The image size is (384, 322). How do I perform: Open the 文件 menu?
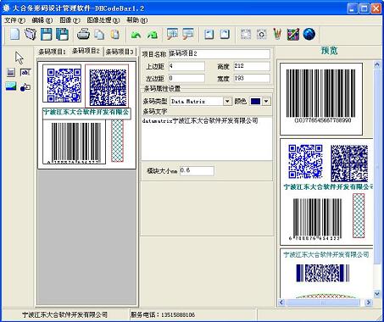pos(14,20)
